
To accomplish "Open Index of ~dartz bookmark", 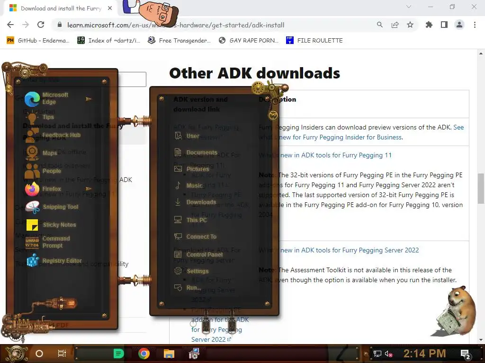I will point(108,41).
